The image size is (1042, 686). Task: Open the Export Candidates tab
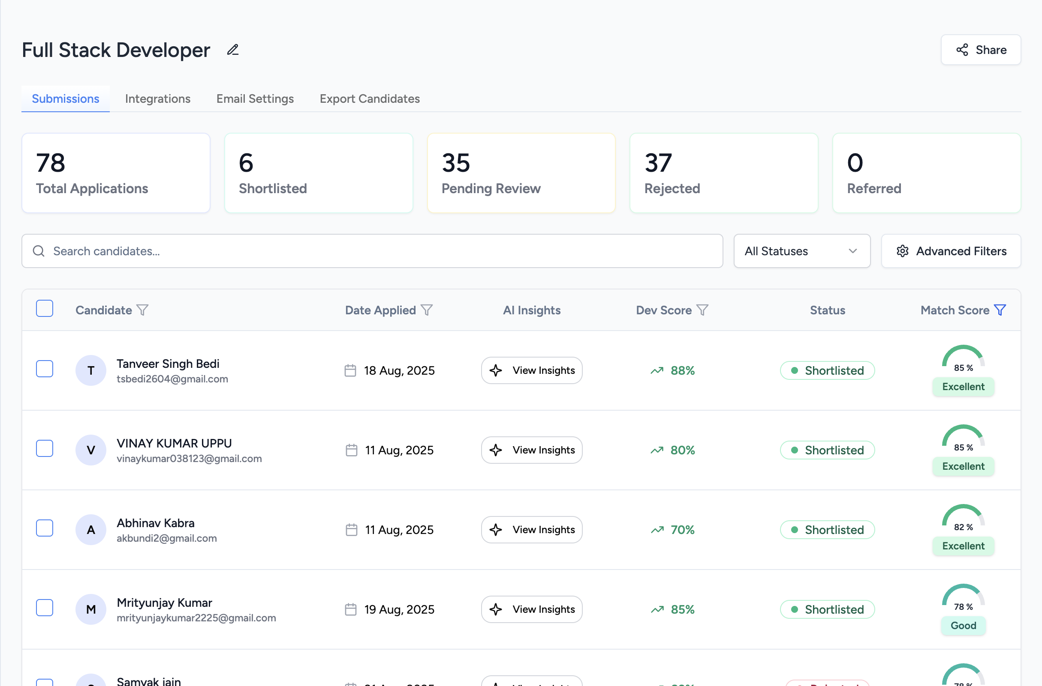(x=369, y=99)
